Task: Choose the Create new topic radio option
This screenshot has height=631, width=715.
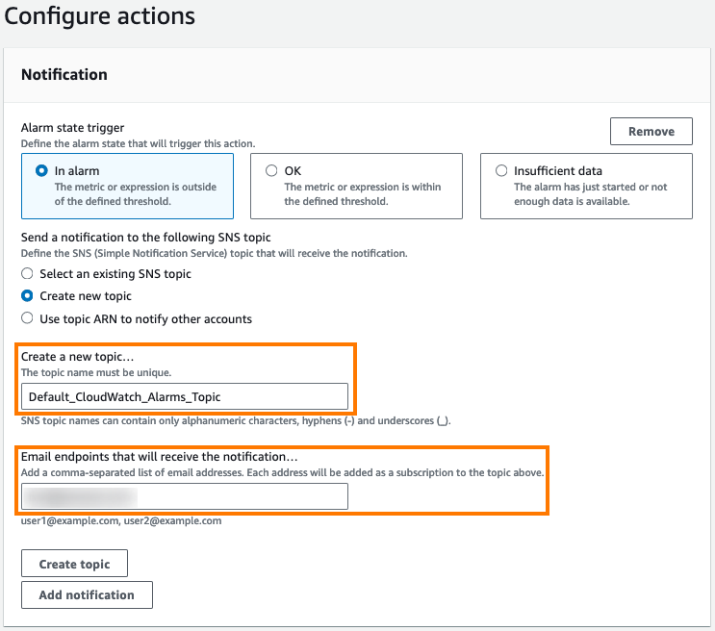Action: tap(27, 296)
